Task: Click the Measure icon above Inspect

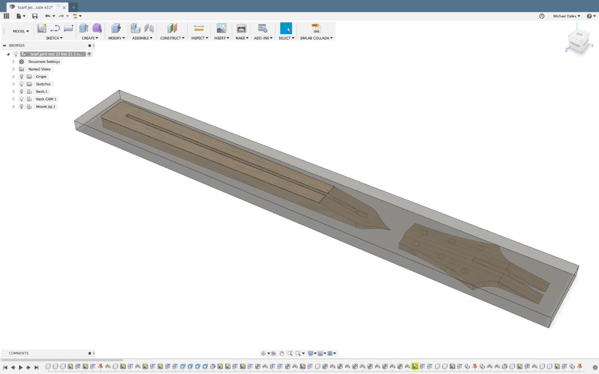Action: pyautogui.click(x=199, y=28)
